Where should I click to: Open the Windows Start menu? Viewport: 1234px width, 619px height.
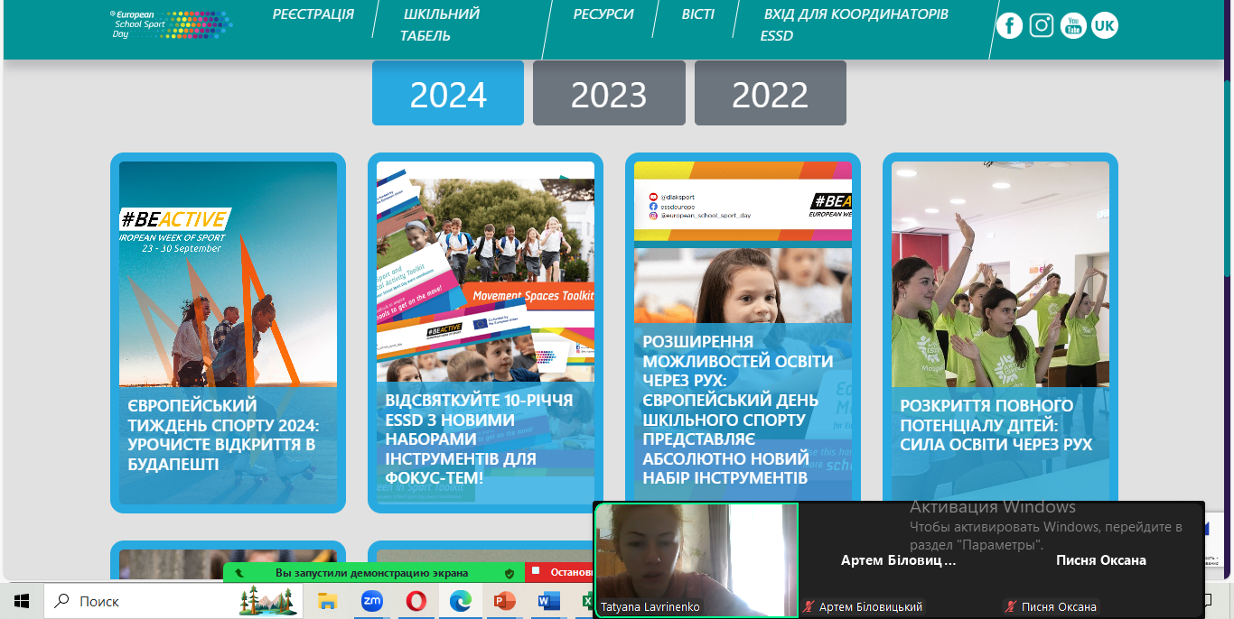click(22, 600)
